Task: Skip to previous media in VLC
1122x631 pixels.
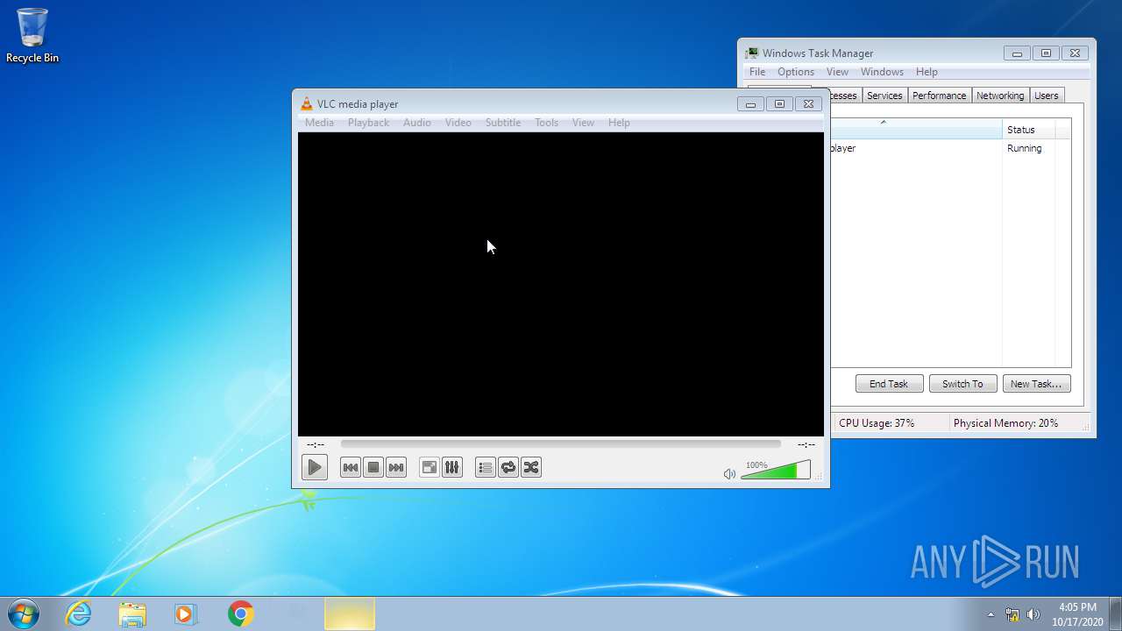Action: pyautogui.click(x=350, y=467)
